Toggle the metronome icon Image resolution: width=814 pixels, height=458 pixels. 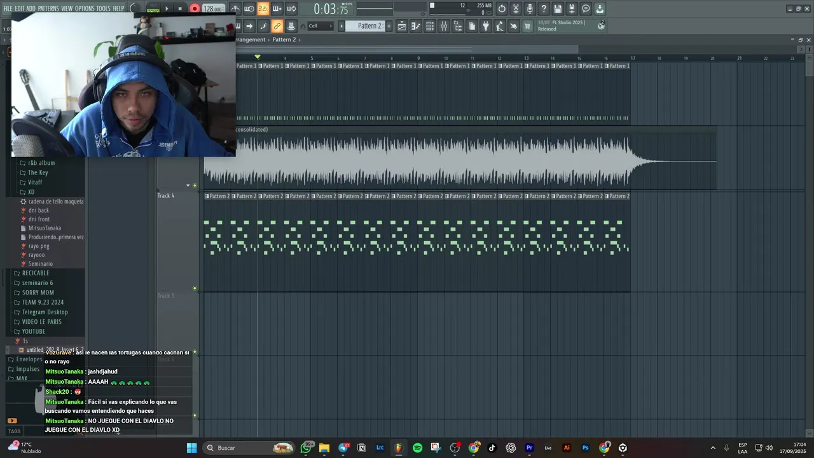(235, 9)
